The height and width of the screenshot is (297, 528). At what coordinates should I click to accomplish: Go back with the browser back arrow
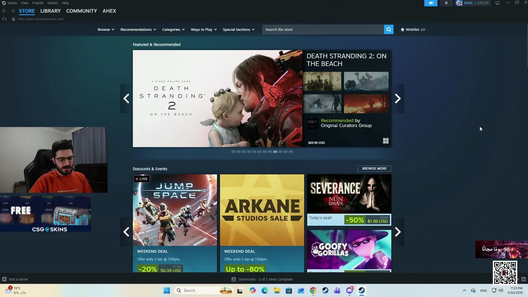pyautogui.click(x=4, y=11)
